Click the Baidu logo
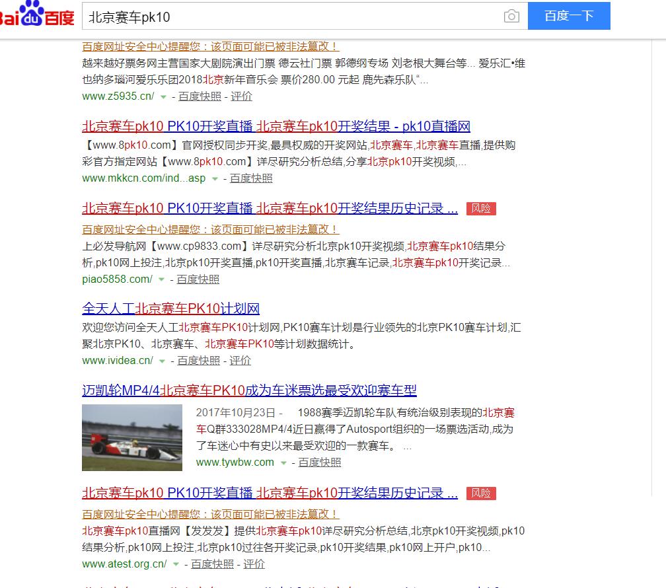The width and height of the screenshot is (666, 588). coord(36,15)
